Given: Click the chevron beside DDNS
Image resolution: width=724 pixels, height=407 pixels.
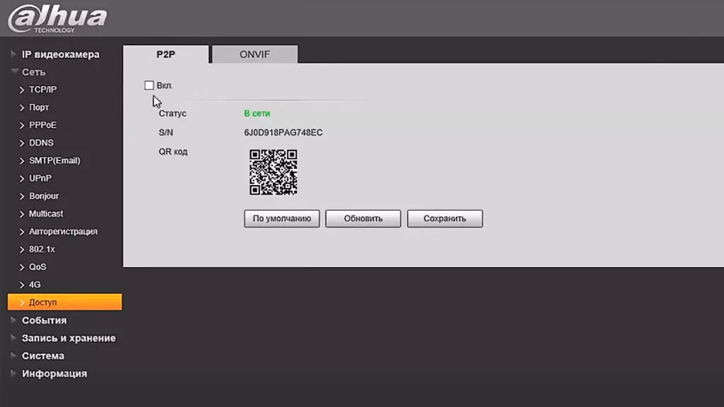Looking at the screenshot, I should pos(22,143).
